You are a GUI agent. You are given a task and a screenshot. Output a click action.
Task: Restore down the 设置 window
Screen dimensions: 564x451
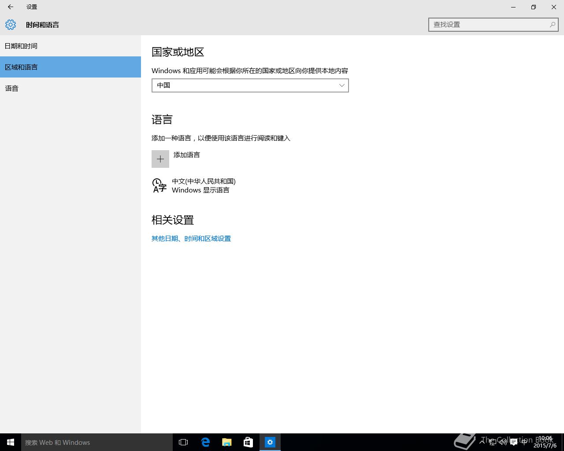tap(534, 7)
